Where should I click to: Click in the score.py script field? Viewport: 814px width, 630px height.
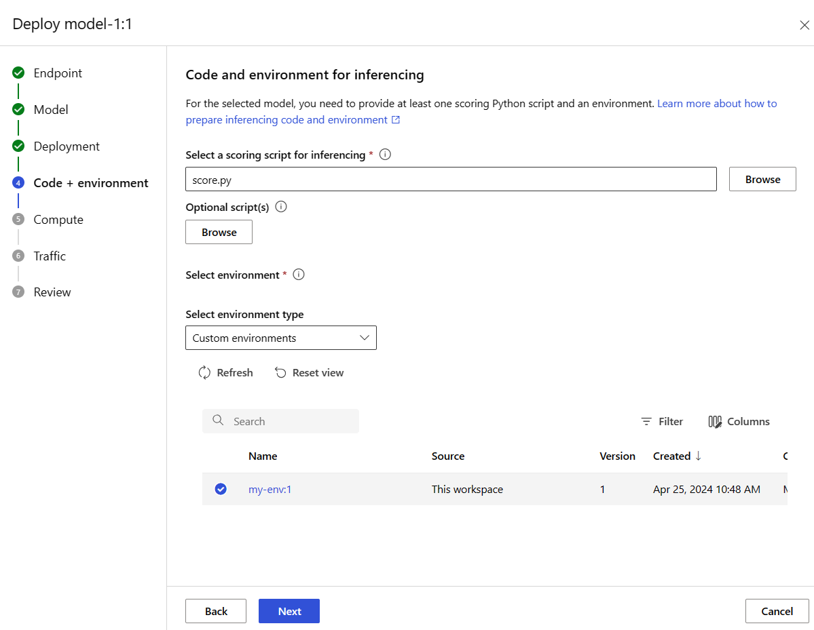(451, 179)
